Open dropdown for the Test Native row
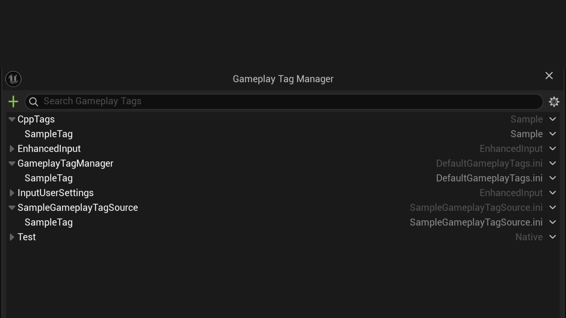 tap(553, 237)
